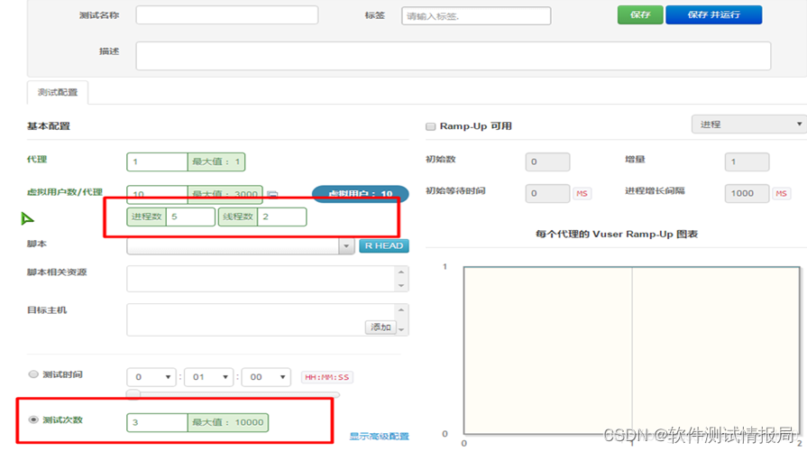This screenshot has height=452, width=807.
Task: Click the 每个代理的 Vuser Ramp-Up 图表 chart
Action: 631,351
